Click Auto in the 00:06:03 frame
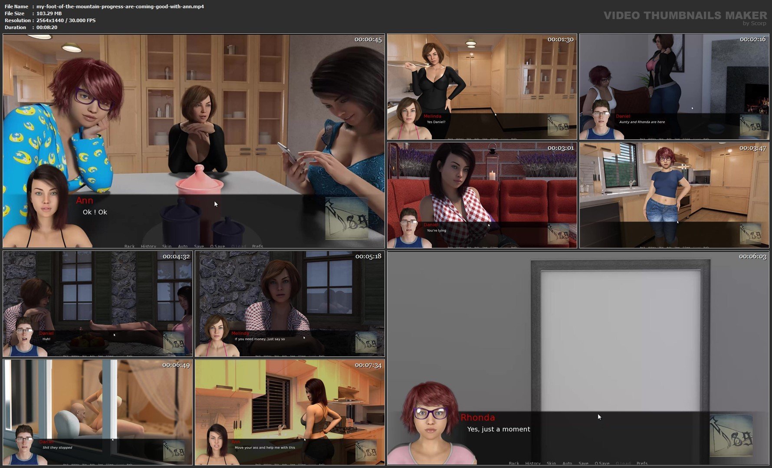The height and width of the screenshot is (468, 772). [x=567, y=463]
